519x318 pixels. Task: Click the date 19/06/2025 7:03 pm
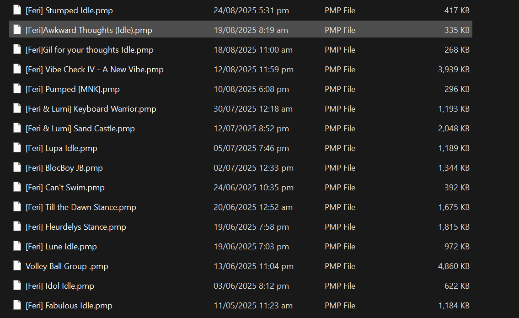(251, 247)
